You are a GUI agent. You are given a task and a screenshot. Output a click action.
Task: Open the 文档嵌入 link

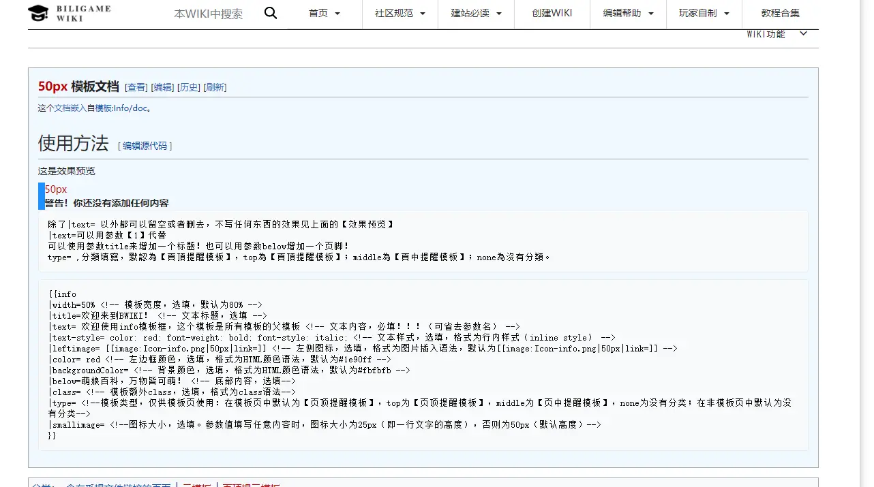tap(70, 108)
